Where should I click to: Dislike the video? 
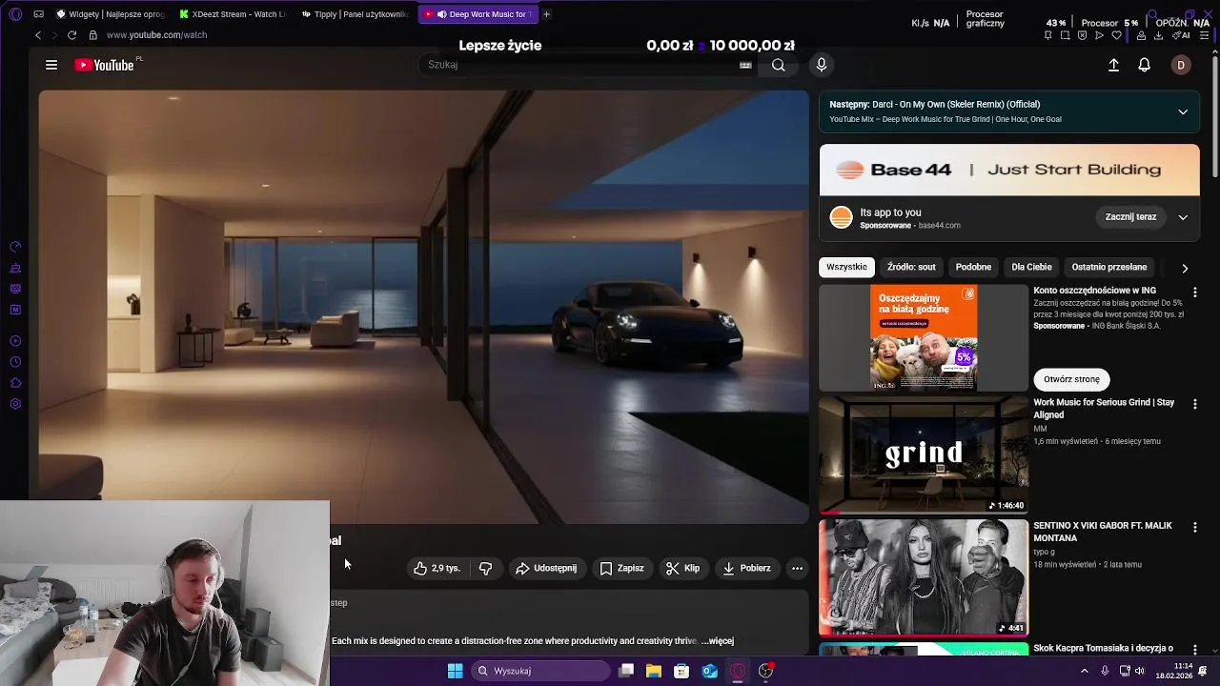(x=485, y=568)
